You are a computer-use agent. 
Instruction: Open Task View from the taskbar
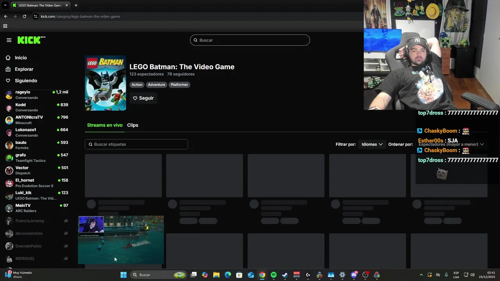193,275
